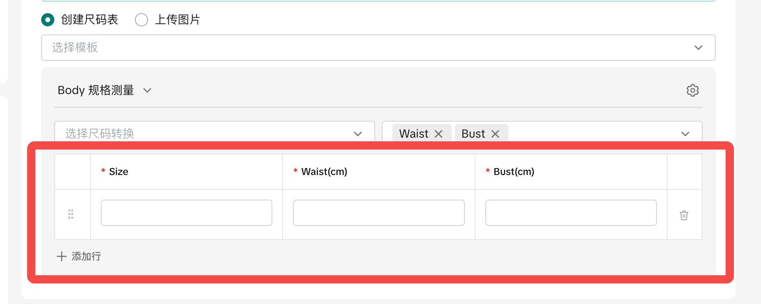Remove the Bust tag
Screen dimensions: 761x304
495,134
